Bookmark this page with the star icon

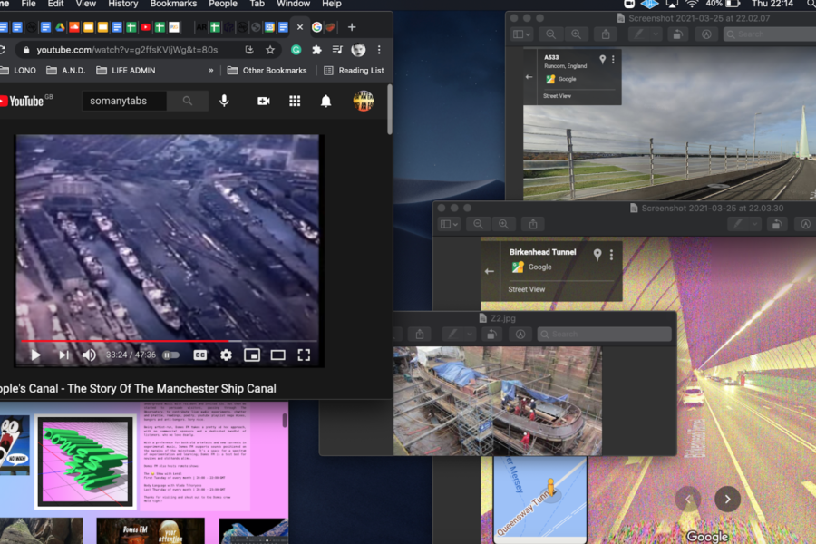click(270, 50)
